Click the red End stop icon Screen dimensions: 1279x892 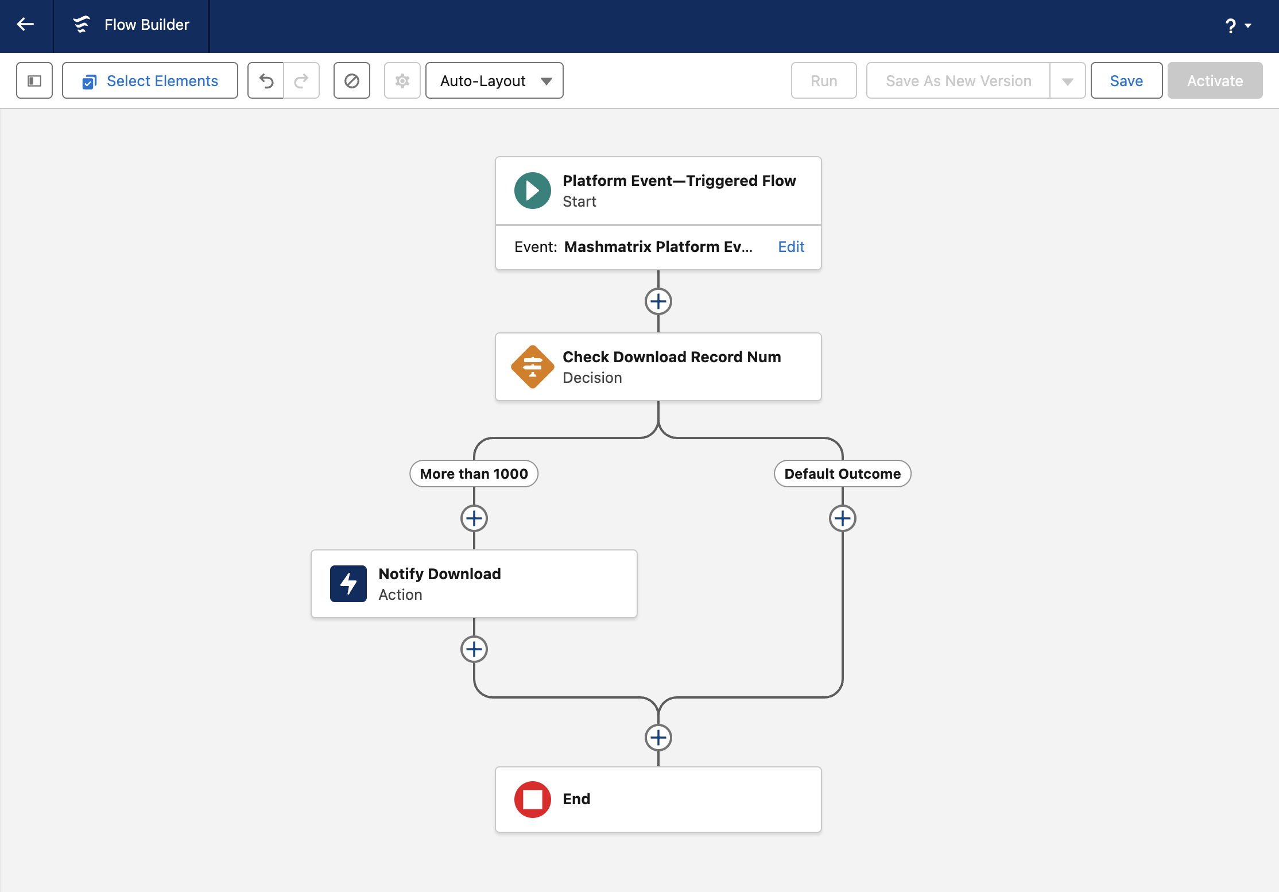pyautogui.click(x=532, y=799)
